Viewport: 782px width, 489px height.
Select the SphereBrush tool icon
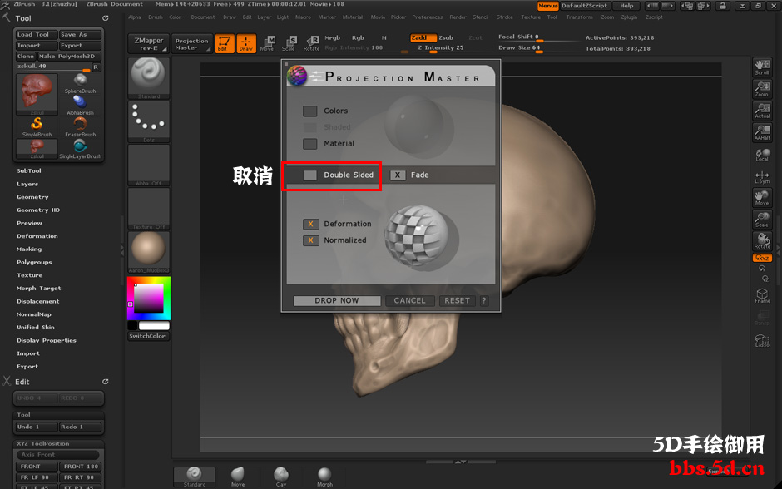pyautogui.click(x=81, y=81)
